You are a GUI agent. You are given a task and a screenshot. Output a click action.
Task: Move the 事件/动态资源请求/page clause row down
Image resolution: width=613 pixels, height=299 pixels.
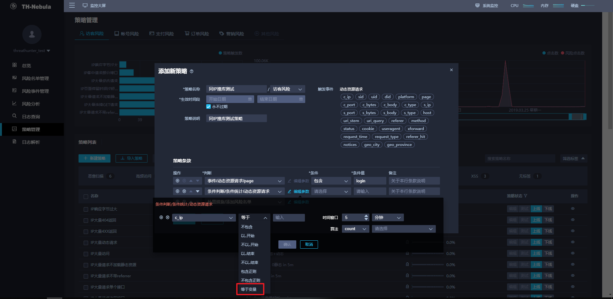tap(198, 181)
